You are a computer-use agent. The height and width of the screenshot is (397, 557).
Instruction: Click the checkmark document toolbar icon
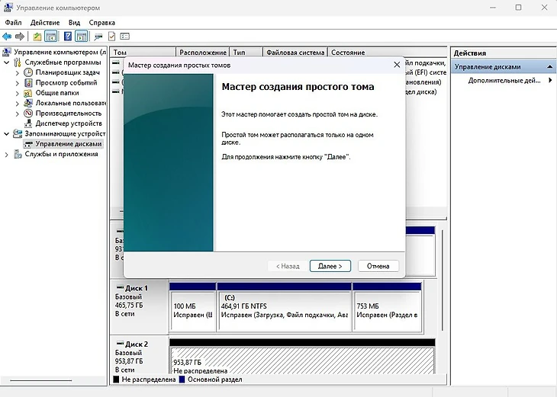coord(111,36)
